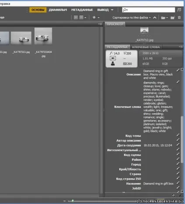
Task: Click the empty Город value field
Action: coord(159,164)
